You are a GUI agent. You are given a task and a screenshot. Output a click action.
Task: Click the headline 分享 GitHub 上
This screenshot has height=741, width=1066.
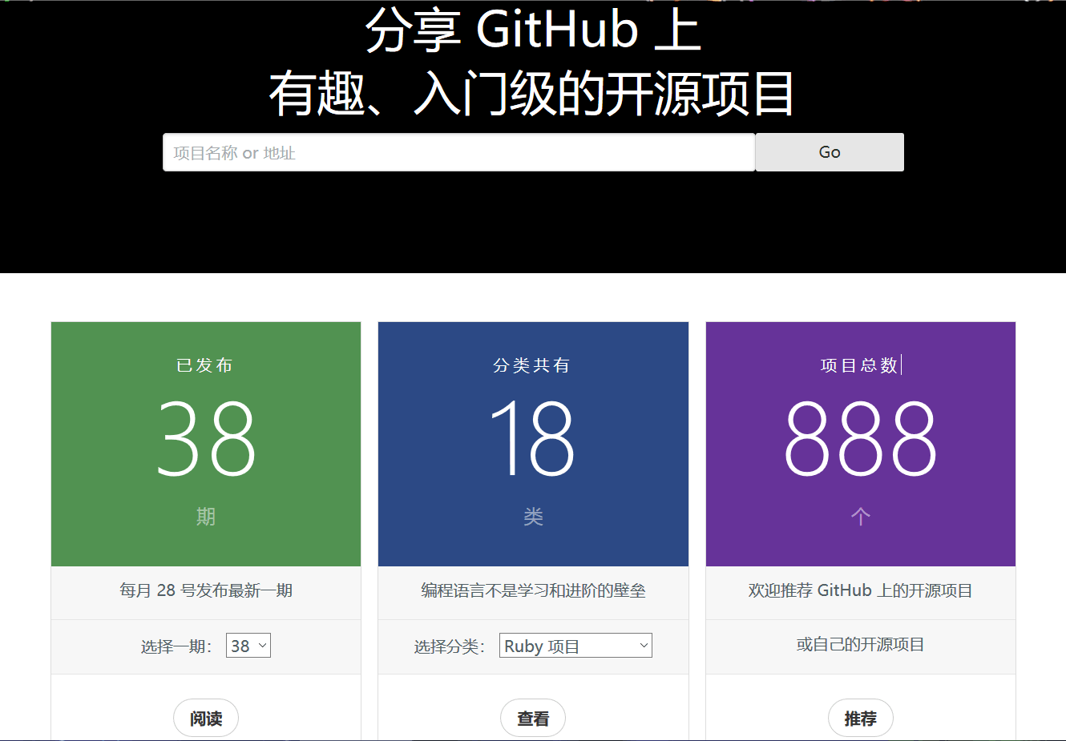pyautogui.click(x=533, y=30)
